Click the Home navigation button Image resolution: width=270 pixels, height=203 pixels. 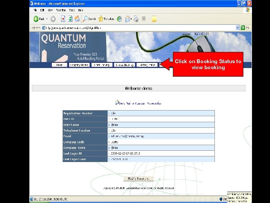point(59,65)
